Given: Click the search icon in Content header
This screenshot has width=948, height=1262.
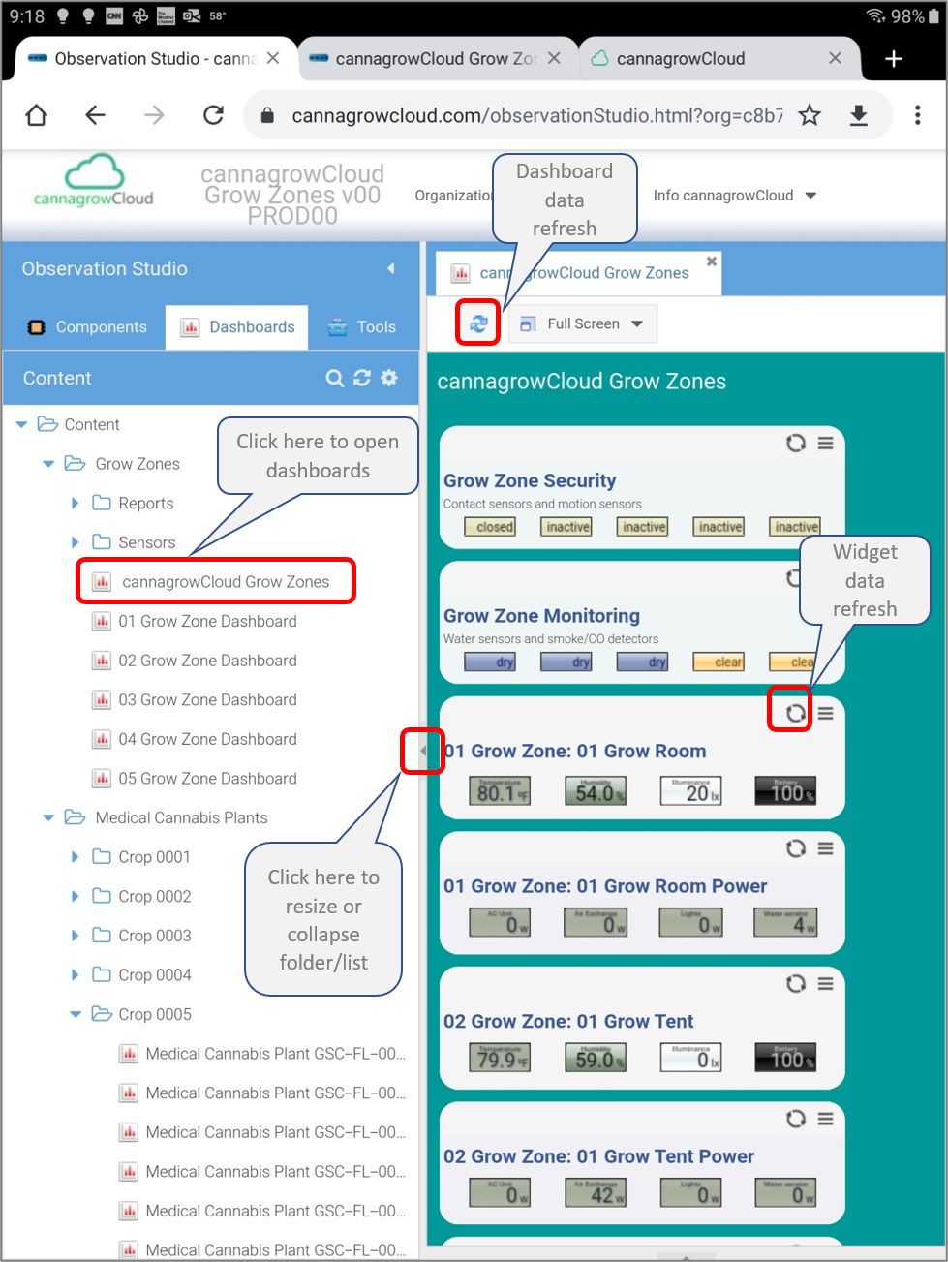Looking at the screenshot, I should [334, 379].
